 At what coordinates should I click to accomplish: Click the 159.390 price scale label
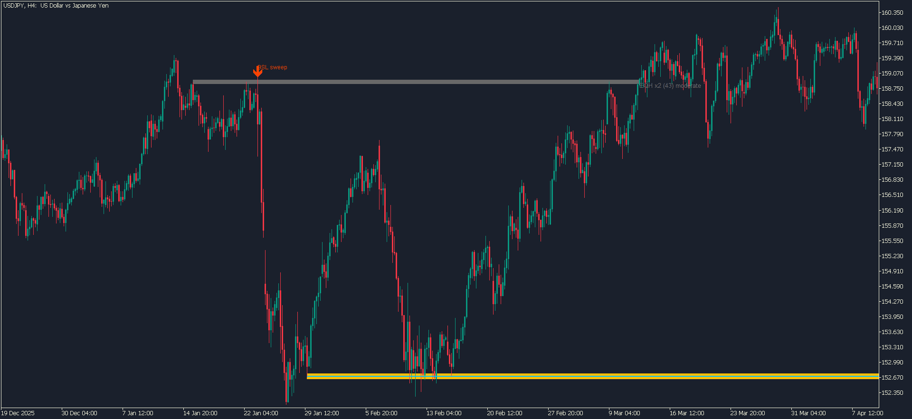point(892,58)
